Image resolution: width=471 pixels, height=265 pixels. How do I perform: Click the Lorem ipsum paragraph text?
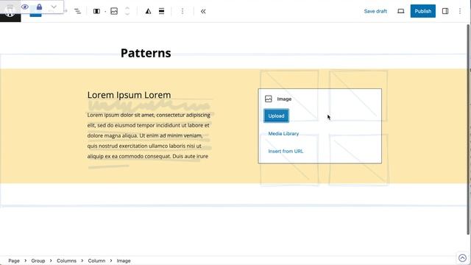(149, 135)
